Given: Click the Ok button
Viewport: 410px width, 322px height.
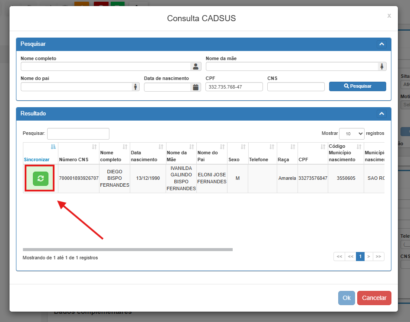Looking at the screenshot, I should [x=346, y=298].
